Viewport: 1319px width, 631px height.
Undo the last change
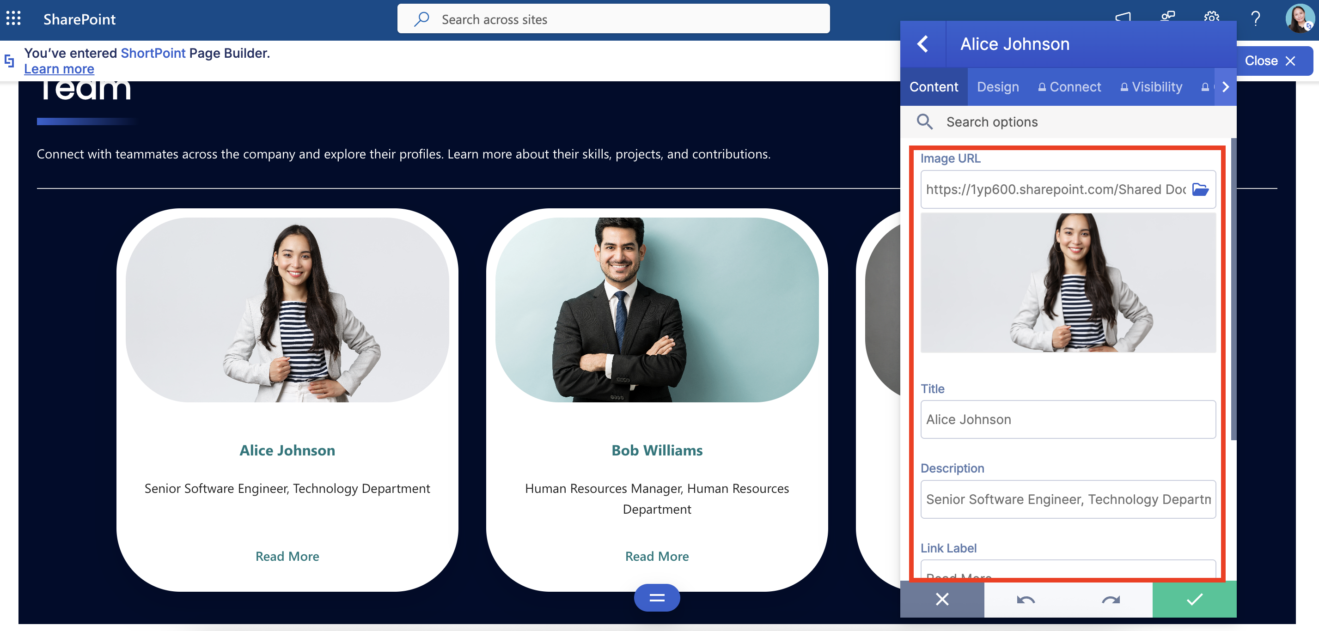[x=1026, y=599]
